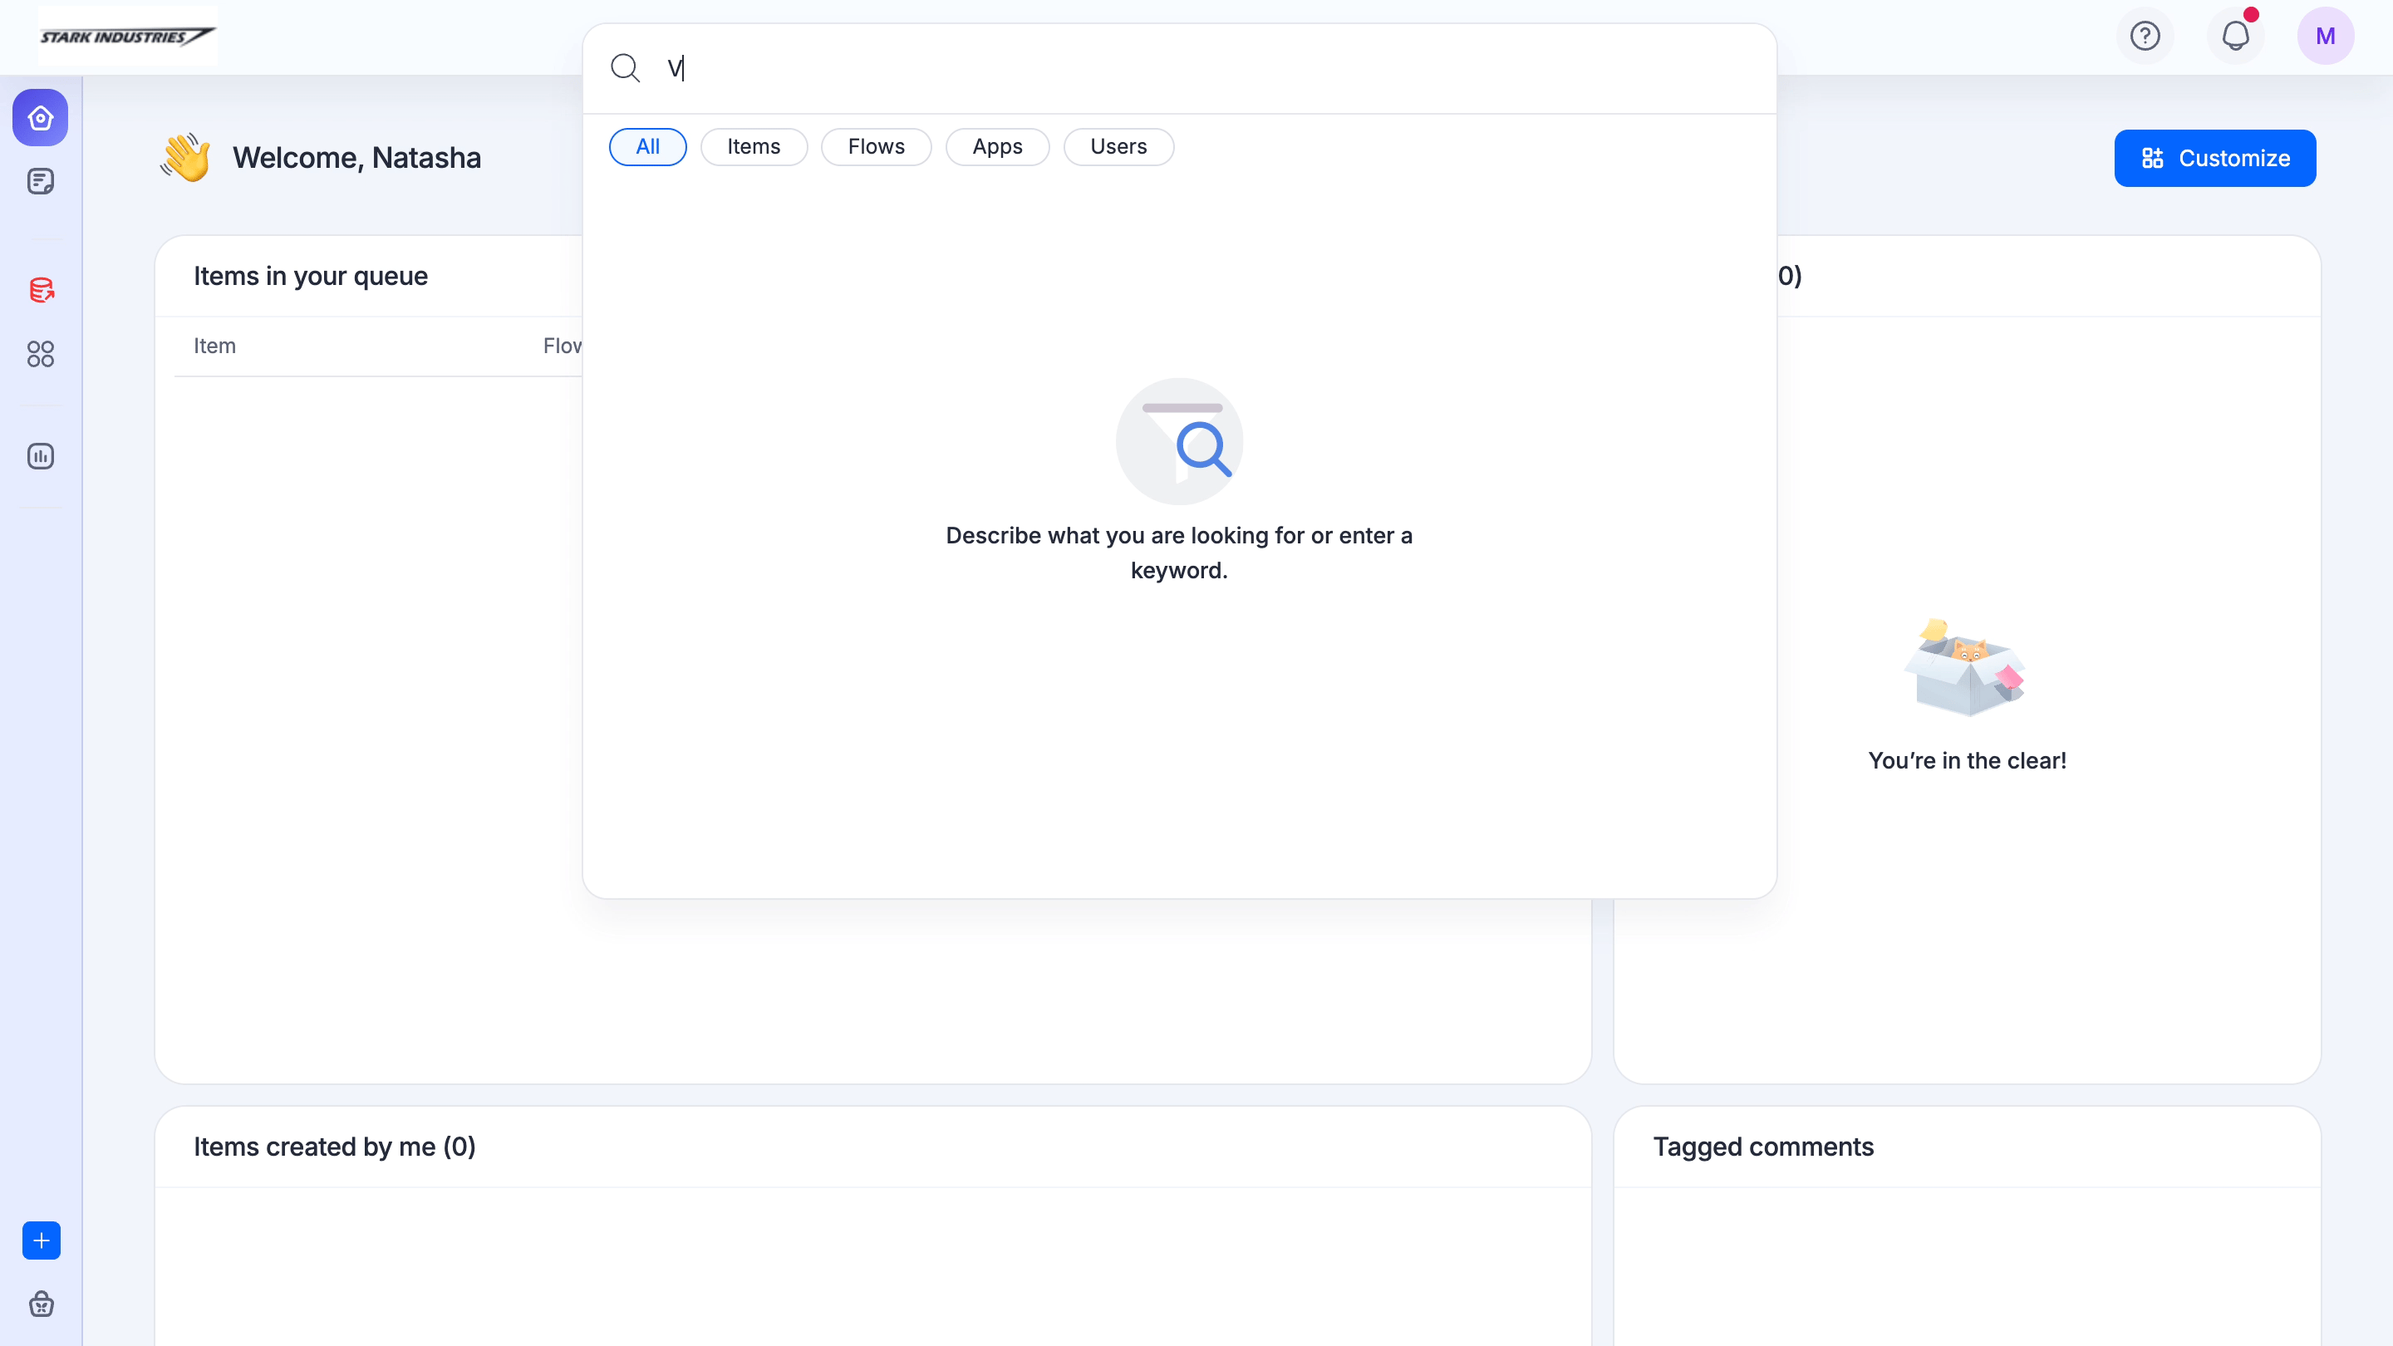
Task: Click the blue plus create button
Action: 41,1240
